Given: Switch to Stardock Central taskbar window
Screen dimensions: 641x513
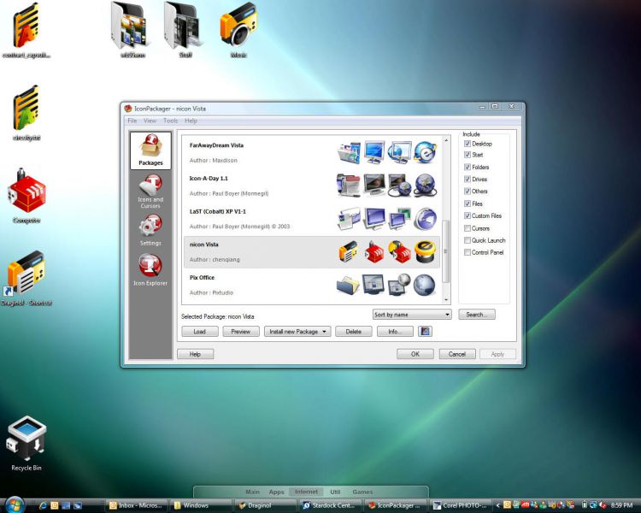Looking at the screenshot, I should 329,505.
